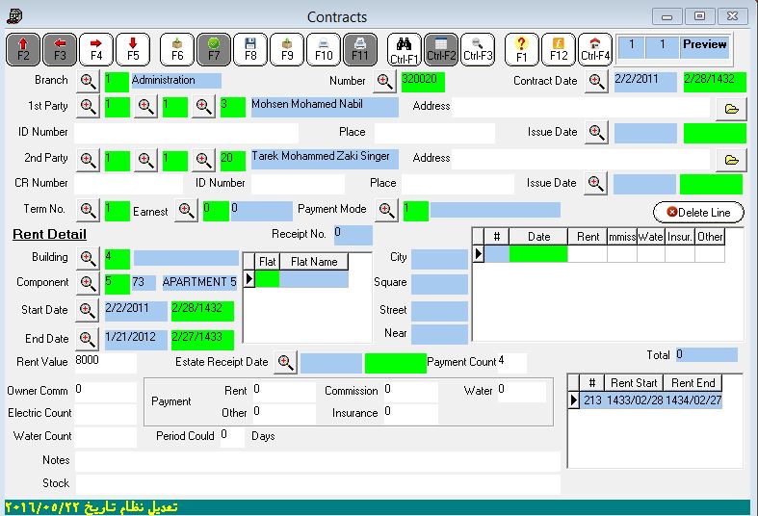758x516 pixels.
Task: Click the F11 print icon
Action: coord(359,49)
